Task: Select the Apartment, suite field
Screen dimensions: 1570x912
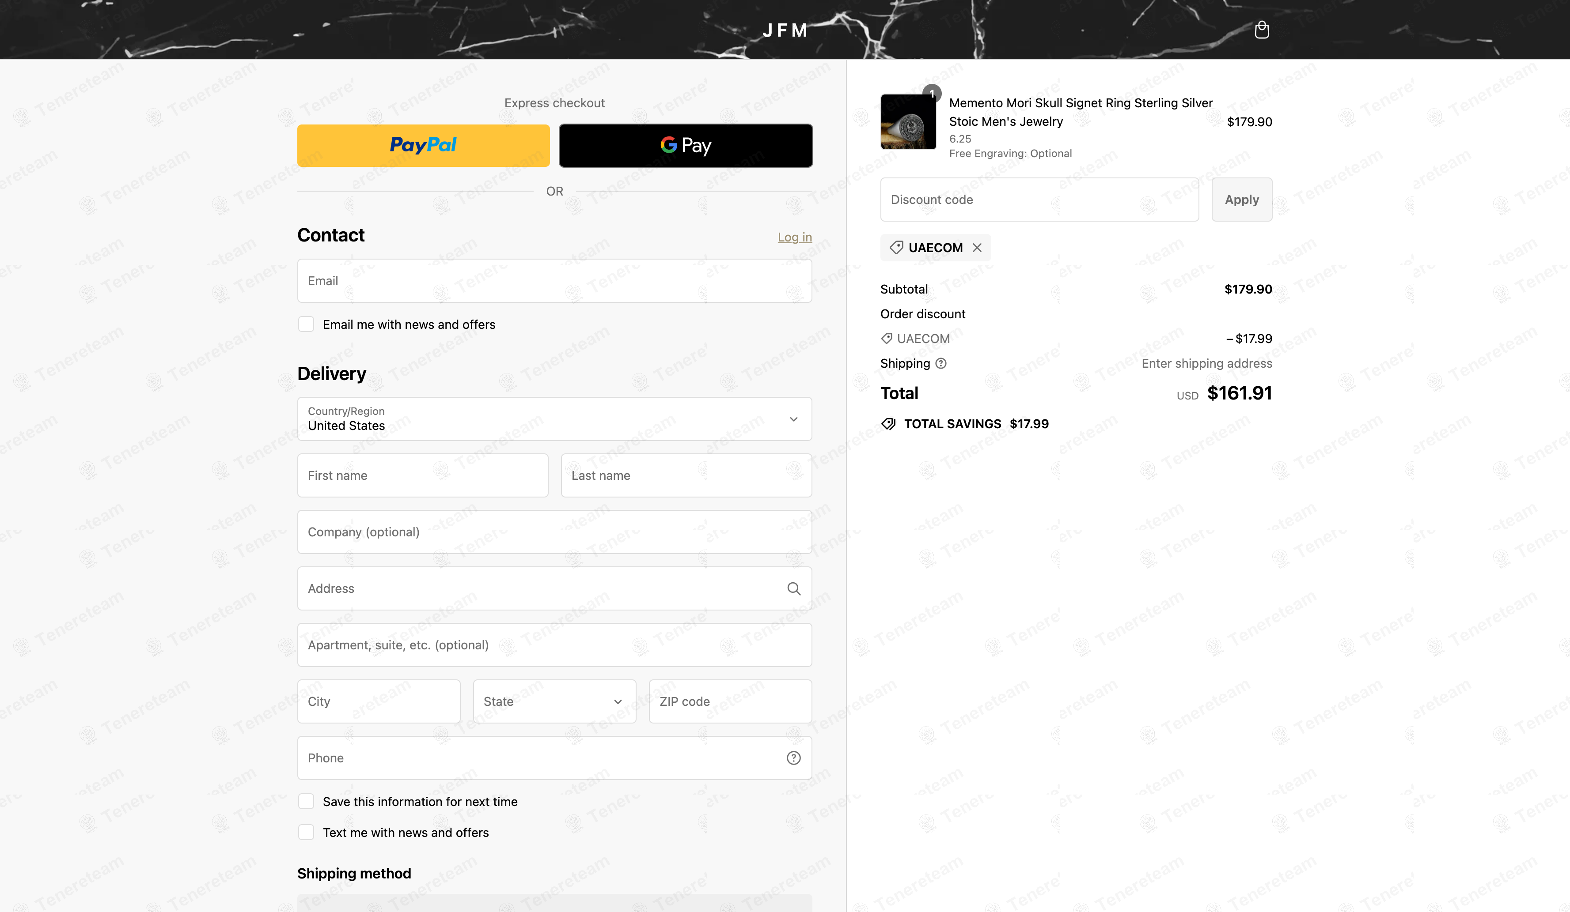Action: [x=554, y=644]
